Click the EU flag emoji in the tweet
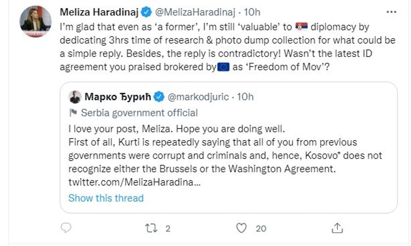The width and height of the screenshot is (411, 246). point(224,67)
